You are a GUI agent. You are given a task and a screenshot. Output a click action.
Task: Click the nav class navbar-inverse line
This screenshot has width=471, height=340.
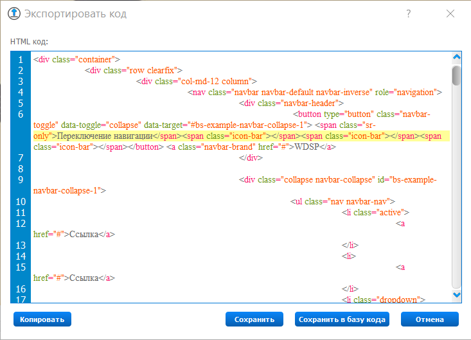[315, 92]
